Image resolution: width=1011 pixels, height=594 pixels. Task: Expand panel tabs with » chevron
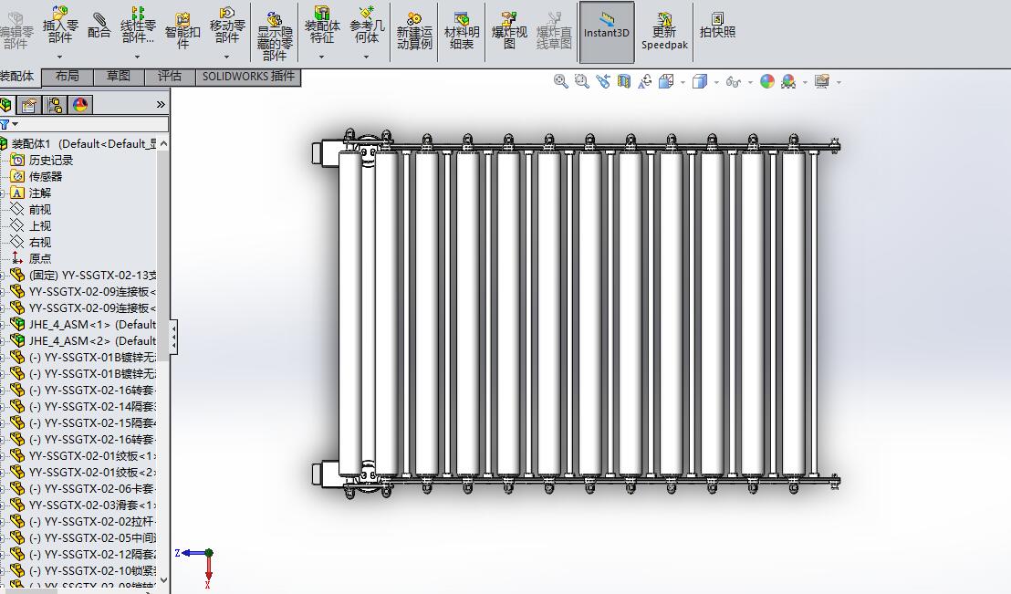pos(161,105)
